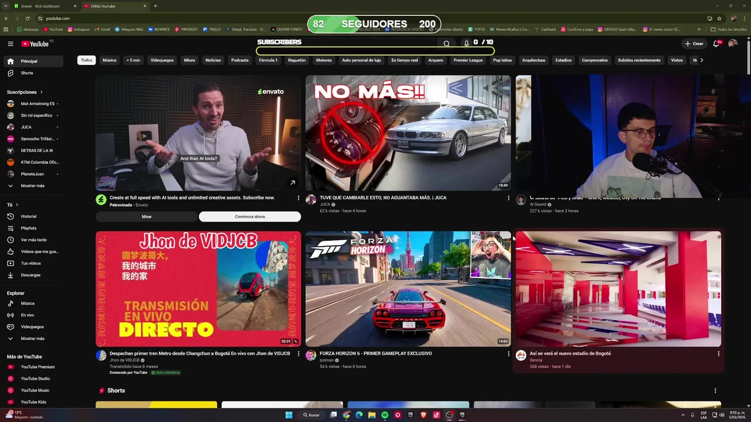Open the Forza Horizon 6 video thumbnail

[408, 288]
